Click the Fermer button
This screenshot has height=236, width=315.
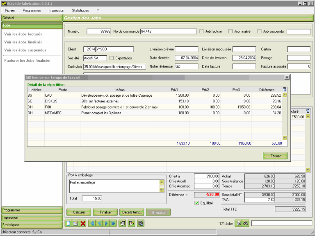coord(275,156)
